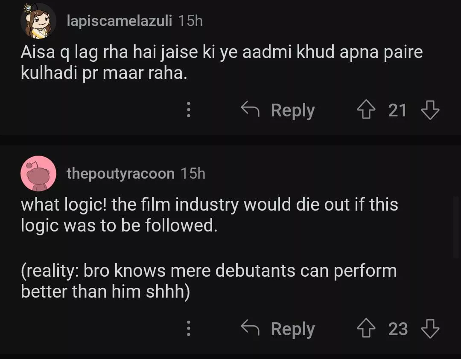
Task: Tap the "what logic!" comment paragraph
Action: [209, 215]
